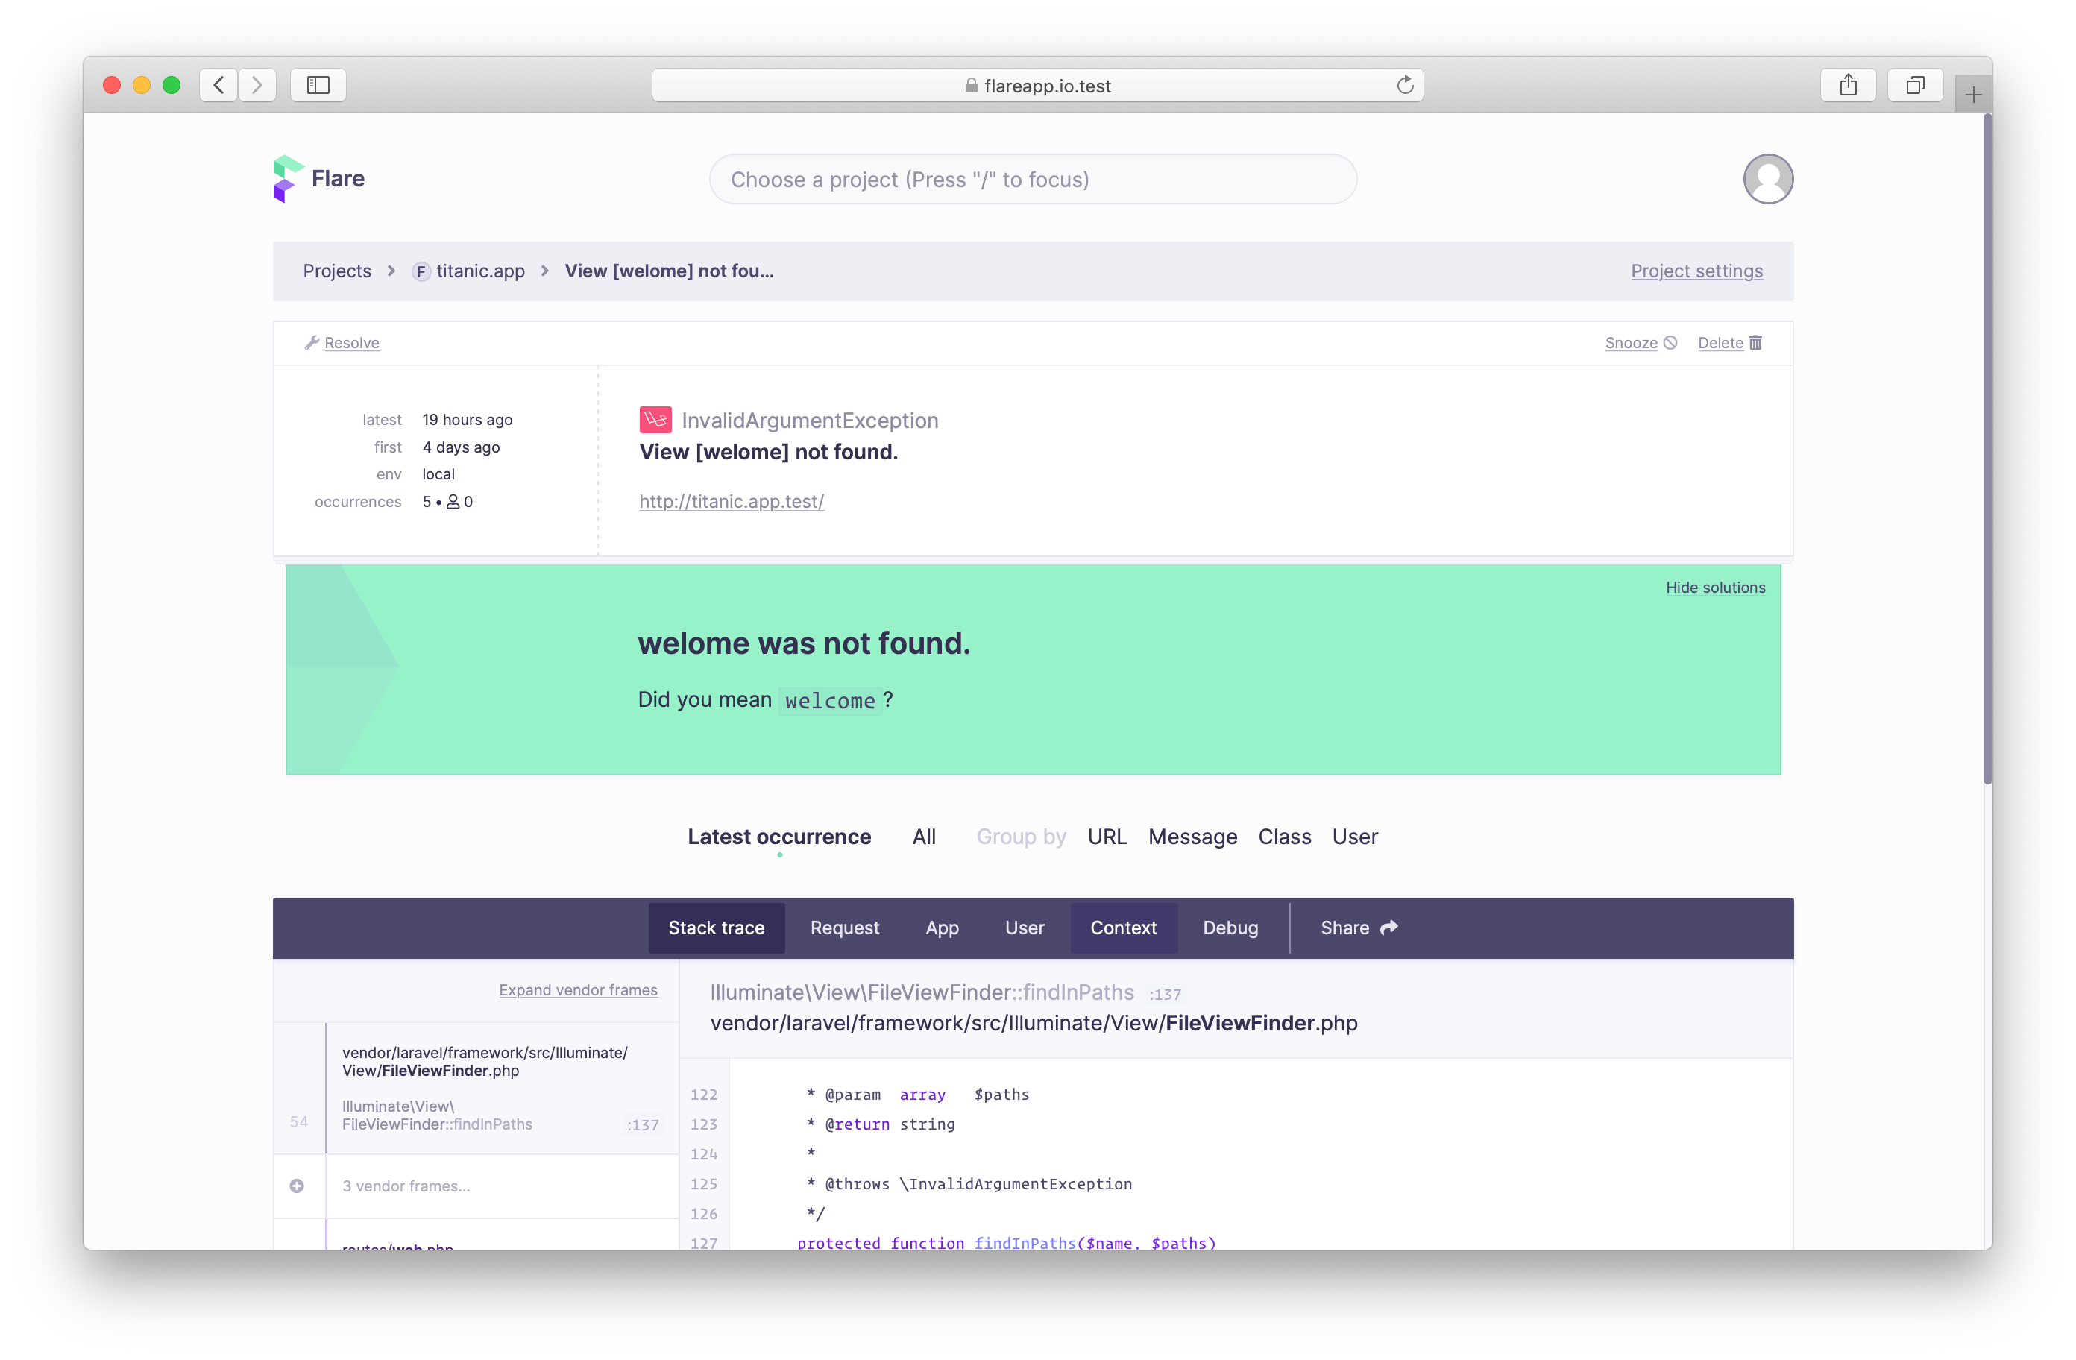2076x1360 pixels.
Task: Open the http://titanic.app.test/ link
Action: click(x=732, y=502)
